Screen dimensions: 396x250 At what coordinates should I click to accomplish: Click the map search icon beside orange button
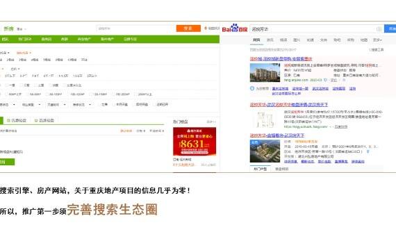[x=206, y=28]
